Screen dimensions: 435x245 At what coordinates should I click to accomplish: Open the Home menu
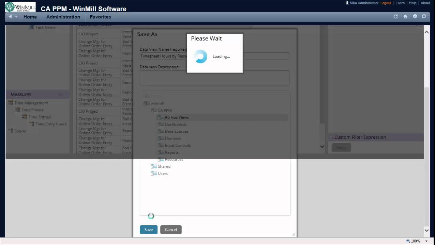point(30,17)
